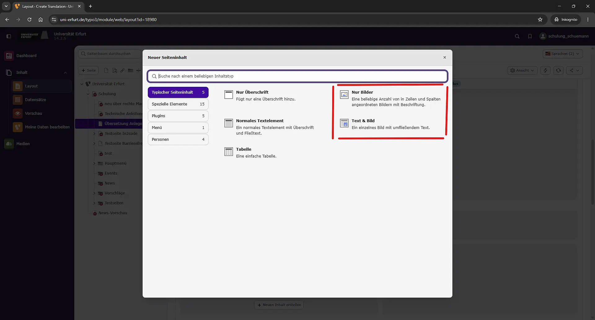Expand the Testseiten tree node

point(95,203)
